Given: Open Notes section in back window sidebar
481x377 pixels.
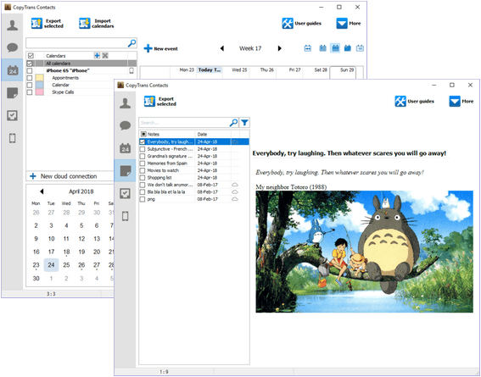Looking at the screenshot, I should (12, 93).
